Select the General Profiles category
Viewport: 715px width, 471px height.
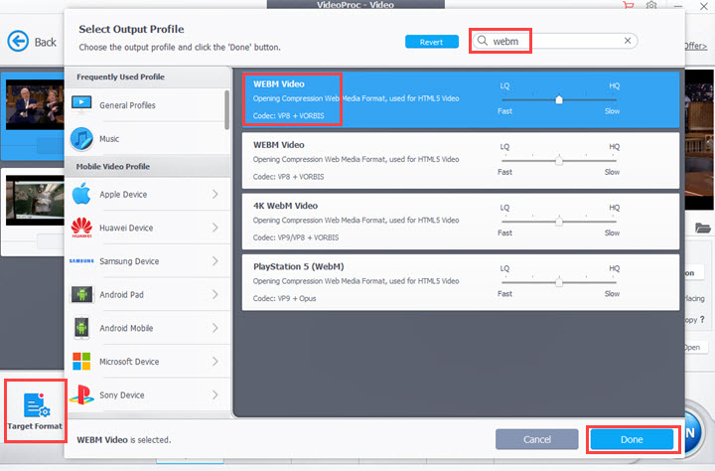click(x=127, y=105)
